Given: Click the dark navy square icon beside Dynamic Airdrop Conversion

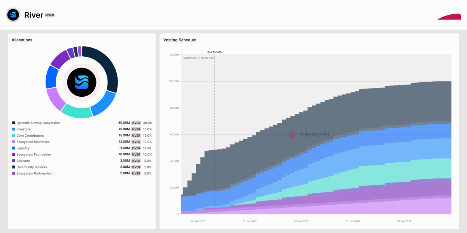Looking at the screenshot, I should [13, 123].
